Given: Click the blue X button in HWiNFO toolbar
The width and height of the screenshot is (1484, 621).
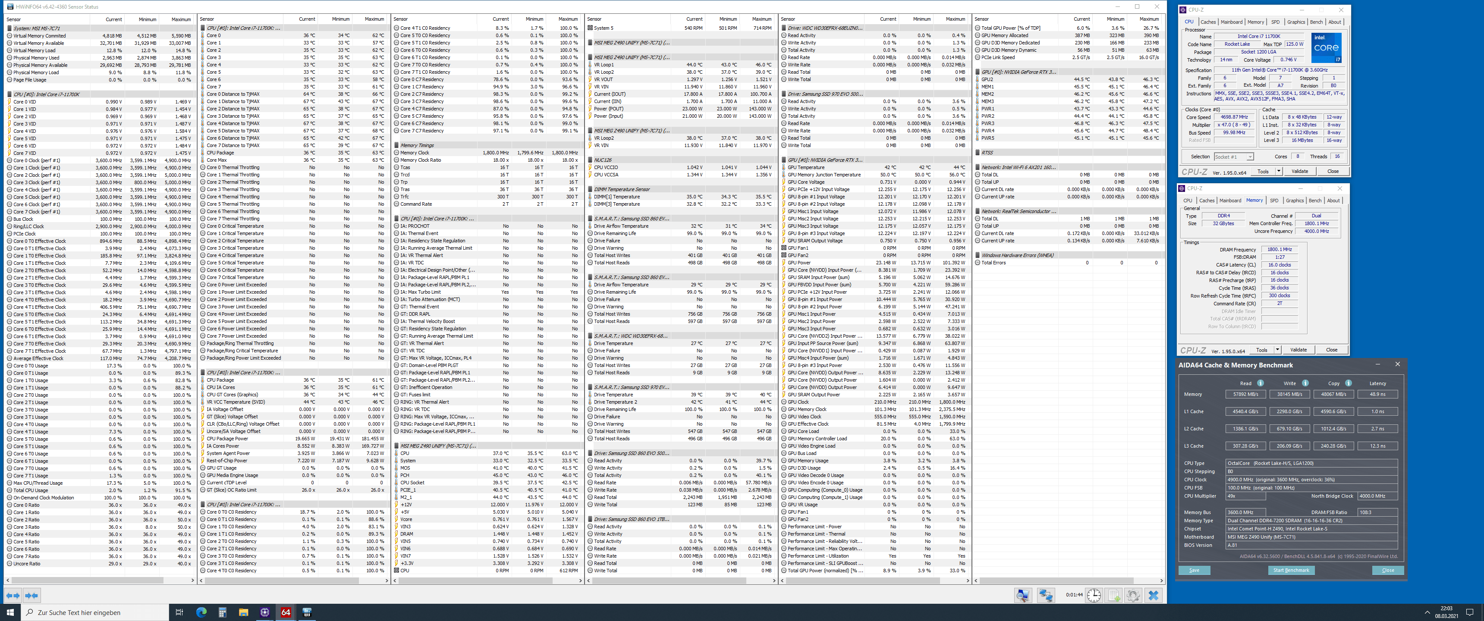Looking at the screenshot, I should [x=1153, y=595].
